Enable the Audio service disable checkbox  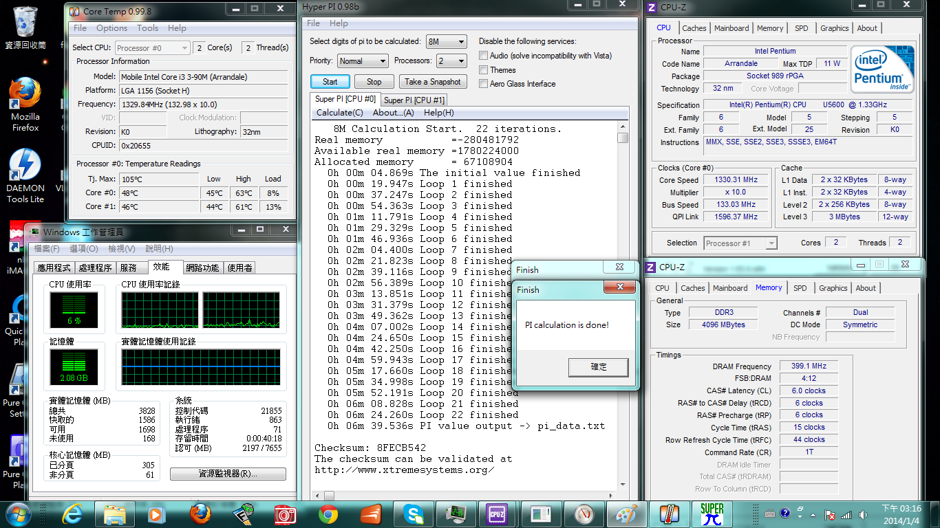point(484,56)
